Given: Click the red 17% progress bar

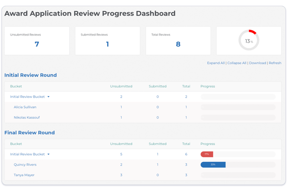Looking at the screenshot, I should [x=207, y=154].
